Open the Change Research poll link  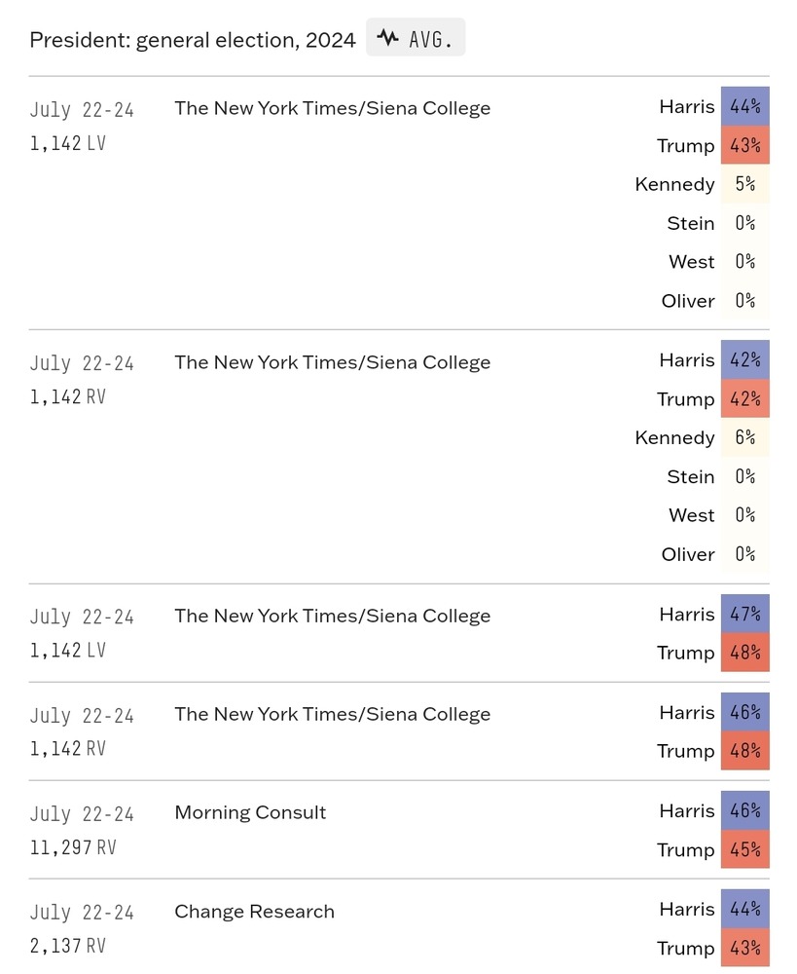255,912
